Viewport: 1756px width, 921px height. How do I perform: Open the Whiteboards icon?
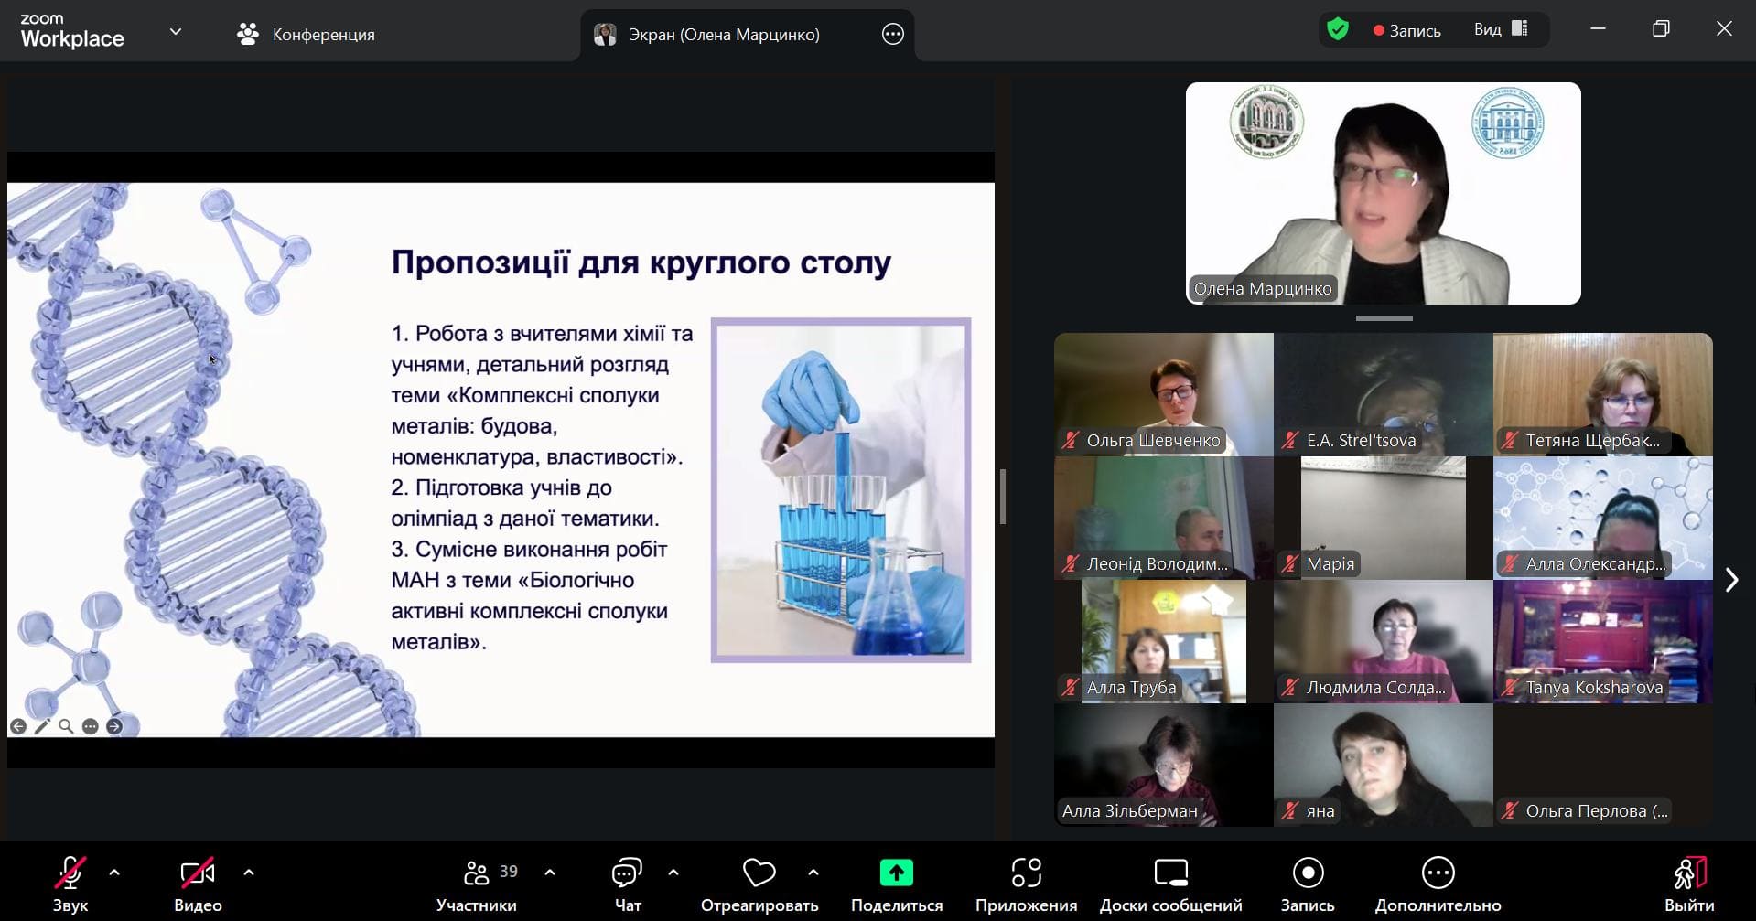pyautogui.click(x=1170, y=874)
